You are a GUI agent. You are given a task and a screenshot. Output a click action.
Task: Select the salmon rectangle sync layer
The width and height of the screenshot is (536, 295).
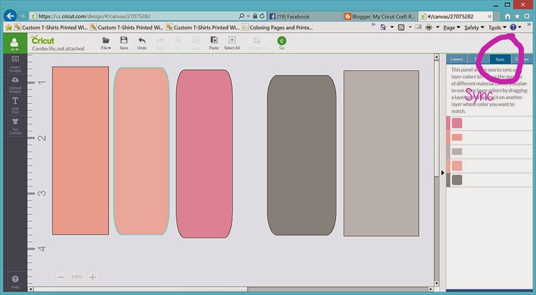tap(457, 137)
